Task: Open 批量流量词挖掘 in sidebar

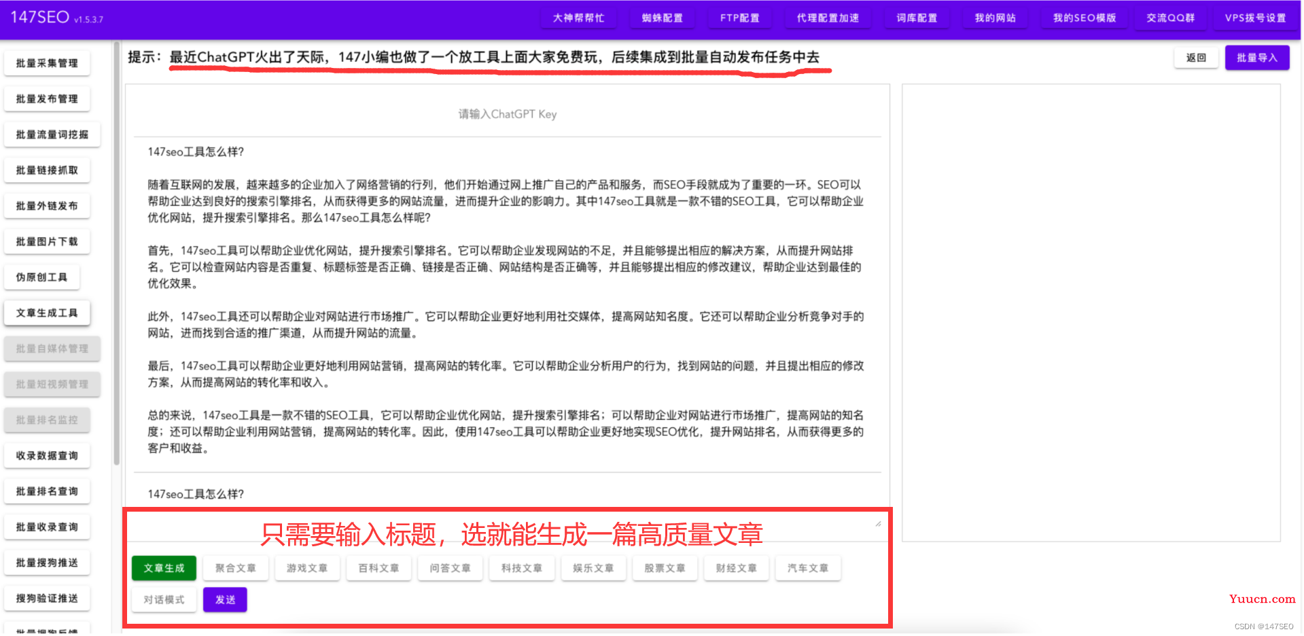Action: tap(52, 135)
